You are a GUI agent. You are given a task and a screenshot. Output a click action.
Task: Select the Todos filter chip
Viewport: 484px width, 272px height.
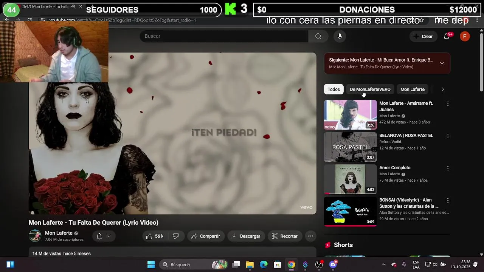pyautogui.click(x=334, y=89)
